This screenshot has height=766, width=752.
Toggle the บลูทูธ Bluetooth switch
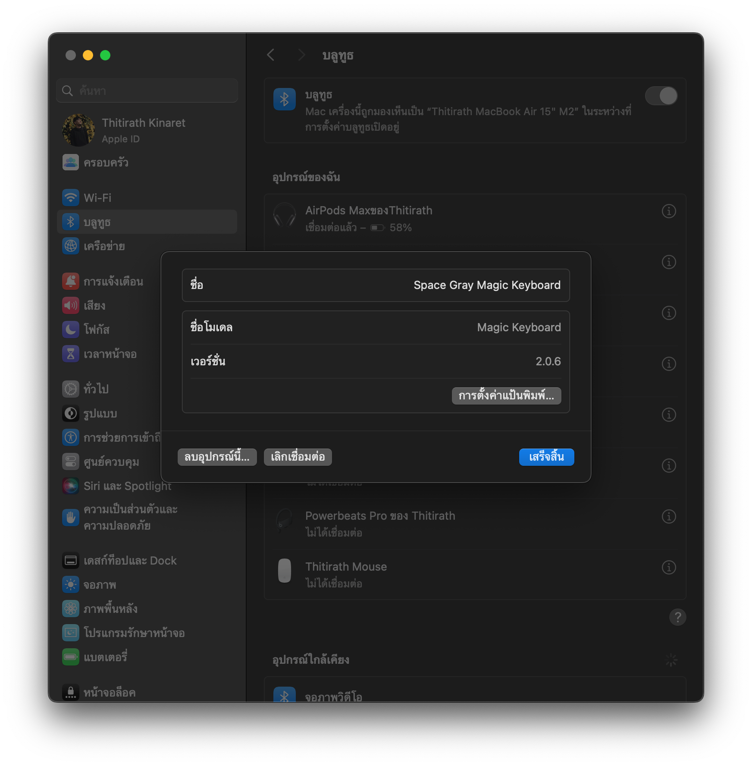[661, 96]
